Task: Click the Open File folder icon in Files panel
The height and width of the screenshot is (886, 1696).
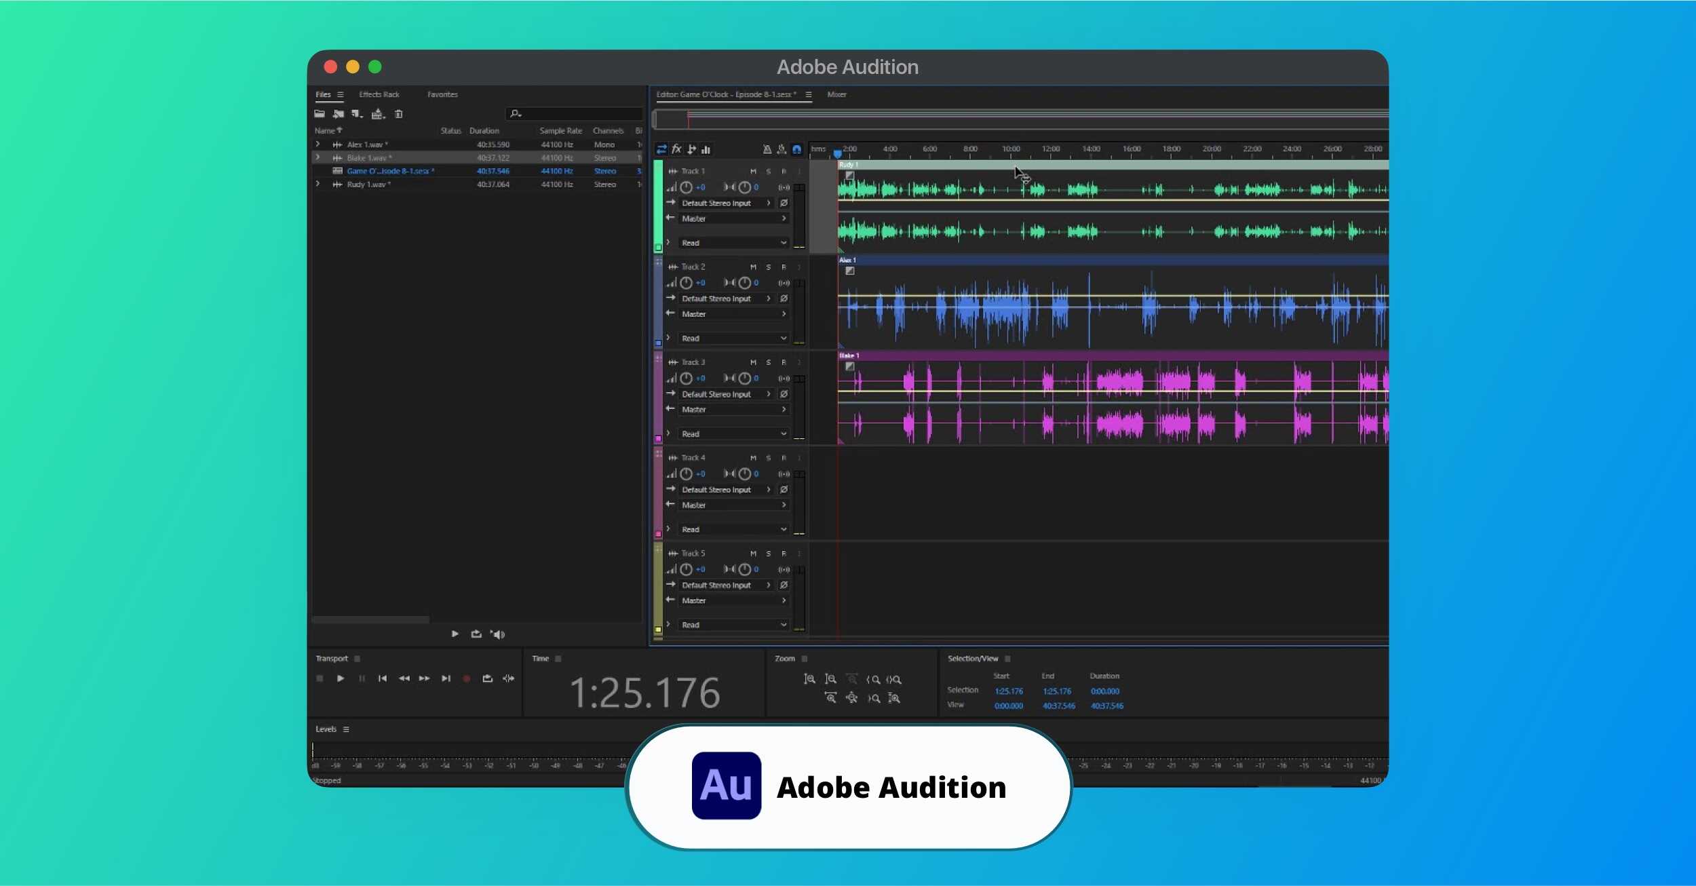Action: 320,114
